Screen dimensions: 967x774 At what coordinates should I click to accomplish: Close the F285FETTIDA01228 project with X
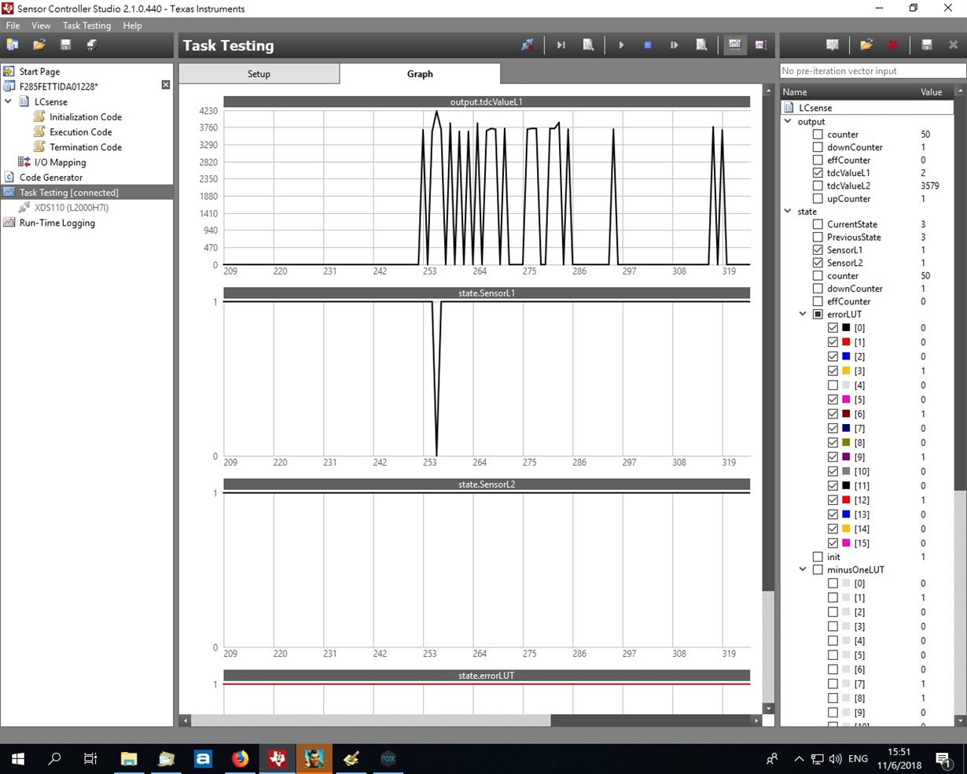click(166, 85)
